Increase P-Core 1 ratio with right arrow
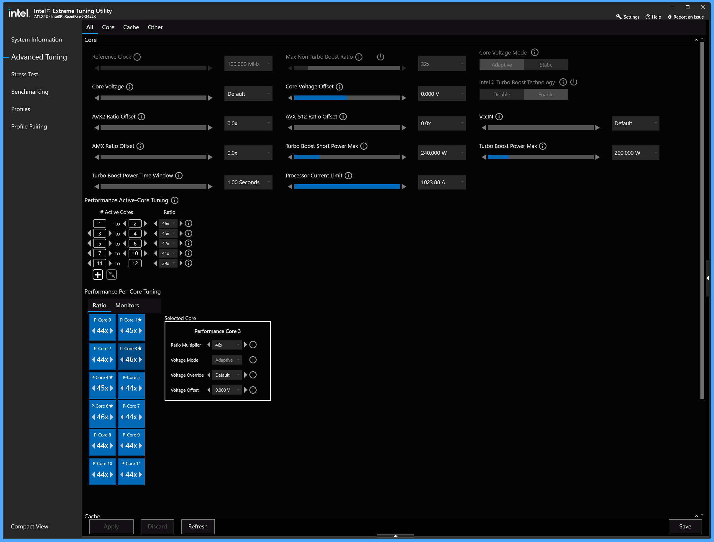This screenshot has width=714, height=542. 141,331
